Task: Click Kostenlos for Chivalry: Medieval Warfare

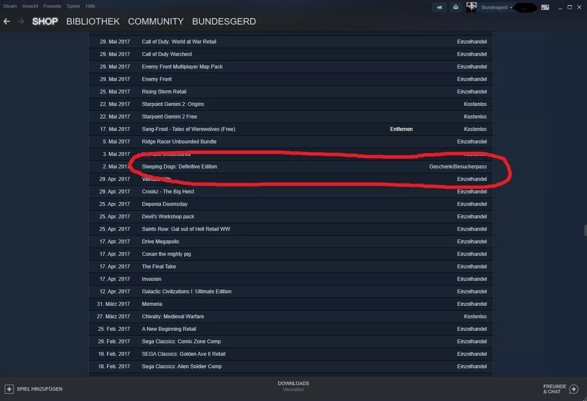Action: click(475, 317)
